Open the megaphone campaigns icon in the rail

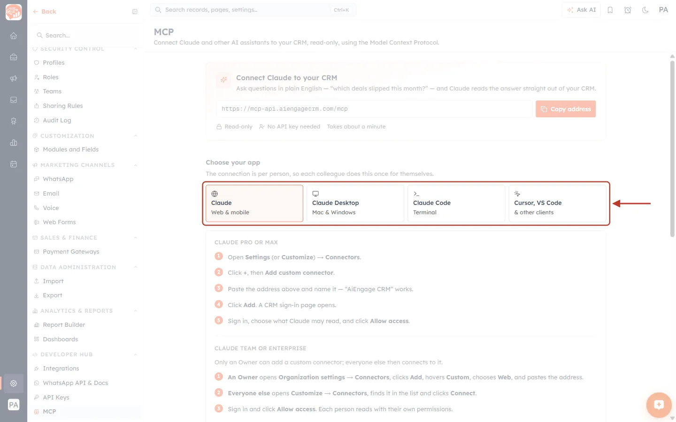tap(14, 78)
